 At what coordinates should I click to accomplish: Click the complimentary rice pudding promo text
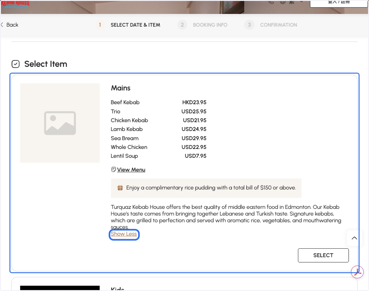point(211,188)
